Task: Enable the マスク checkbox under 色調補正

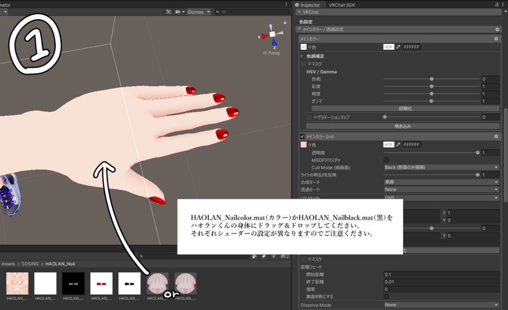Action: 303,63
